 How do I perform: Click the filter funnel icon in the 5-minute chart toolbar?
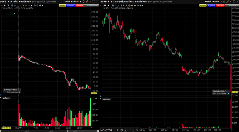(8, 6)
